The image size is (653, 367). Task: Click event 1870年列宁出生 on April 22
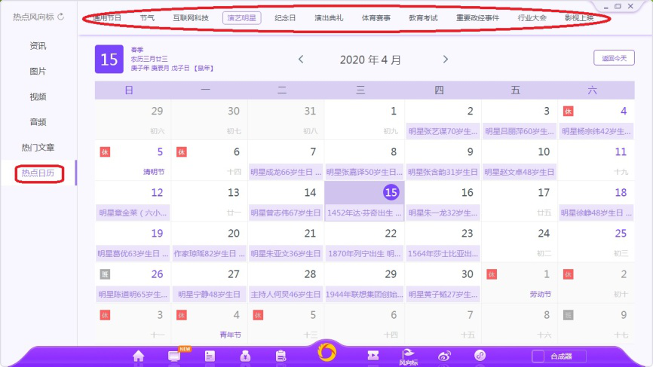point(364,254)
